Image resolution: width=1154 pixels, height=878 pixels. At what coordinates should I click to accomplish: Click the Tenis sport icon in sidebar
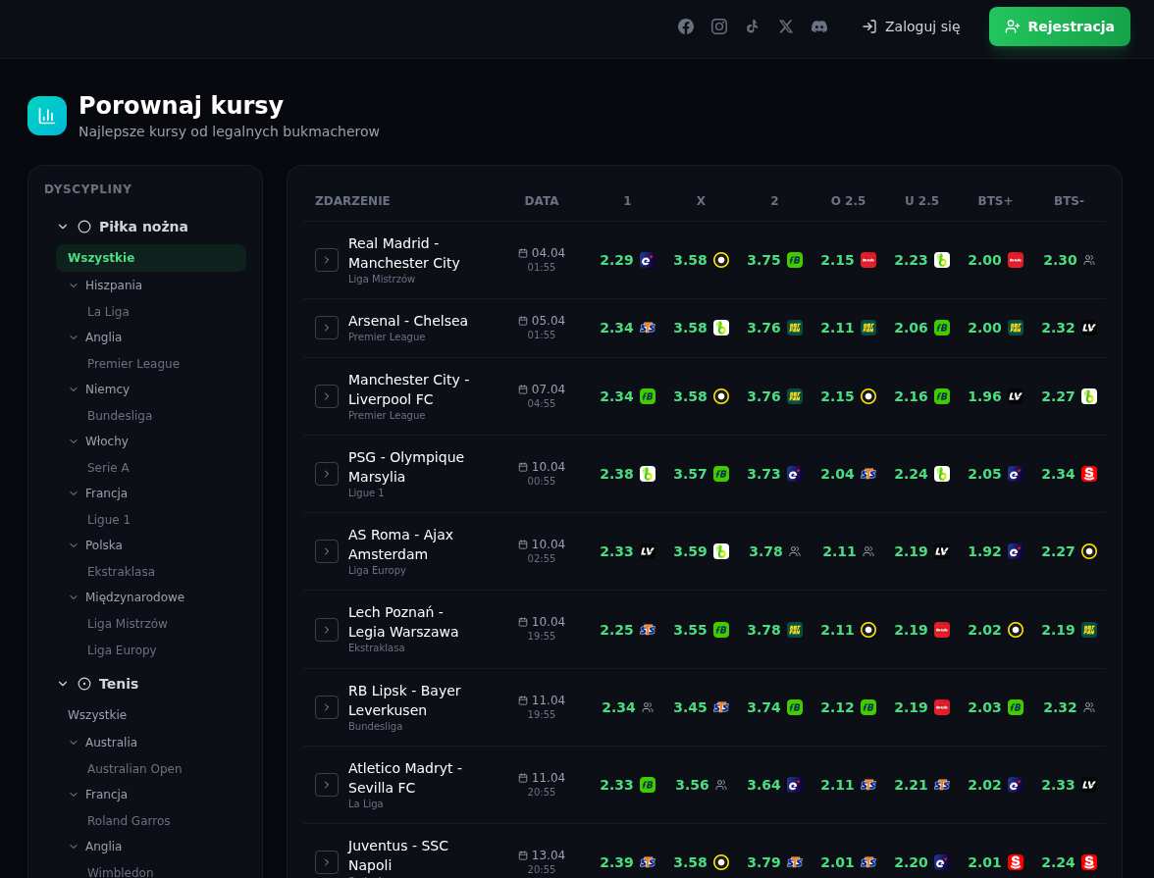[84, 684]
